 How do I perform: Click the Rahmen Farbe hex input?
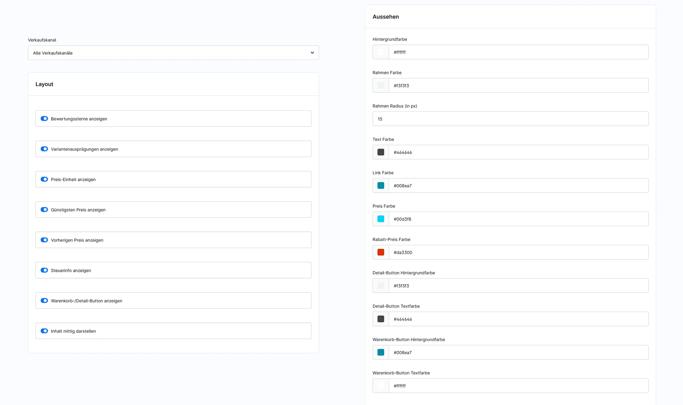point(518,86)
